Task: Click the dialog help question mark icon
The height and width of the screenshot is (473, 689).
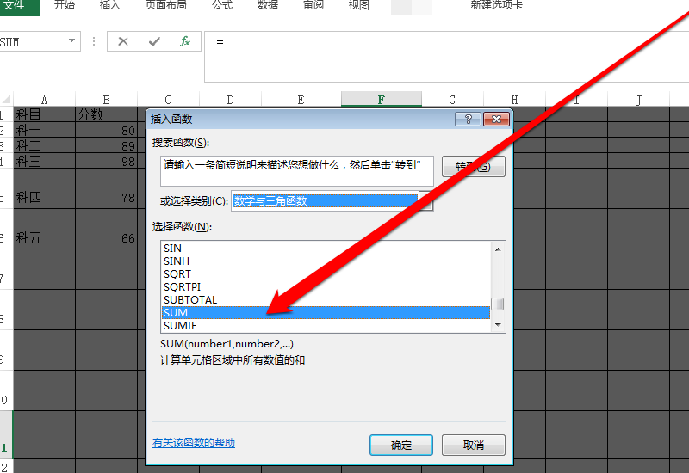Action: [469, 120]
